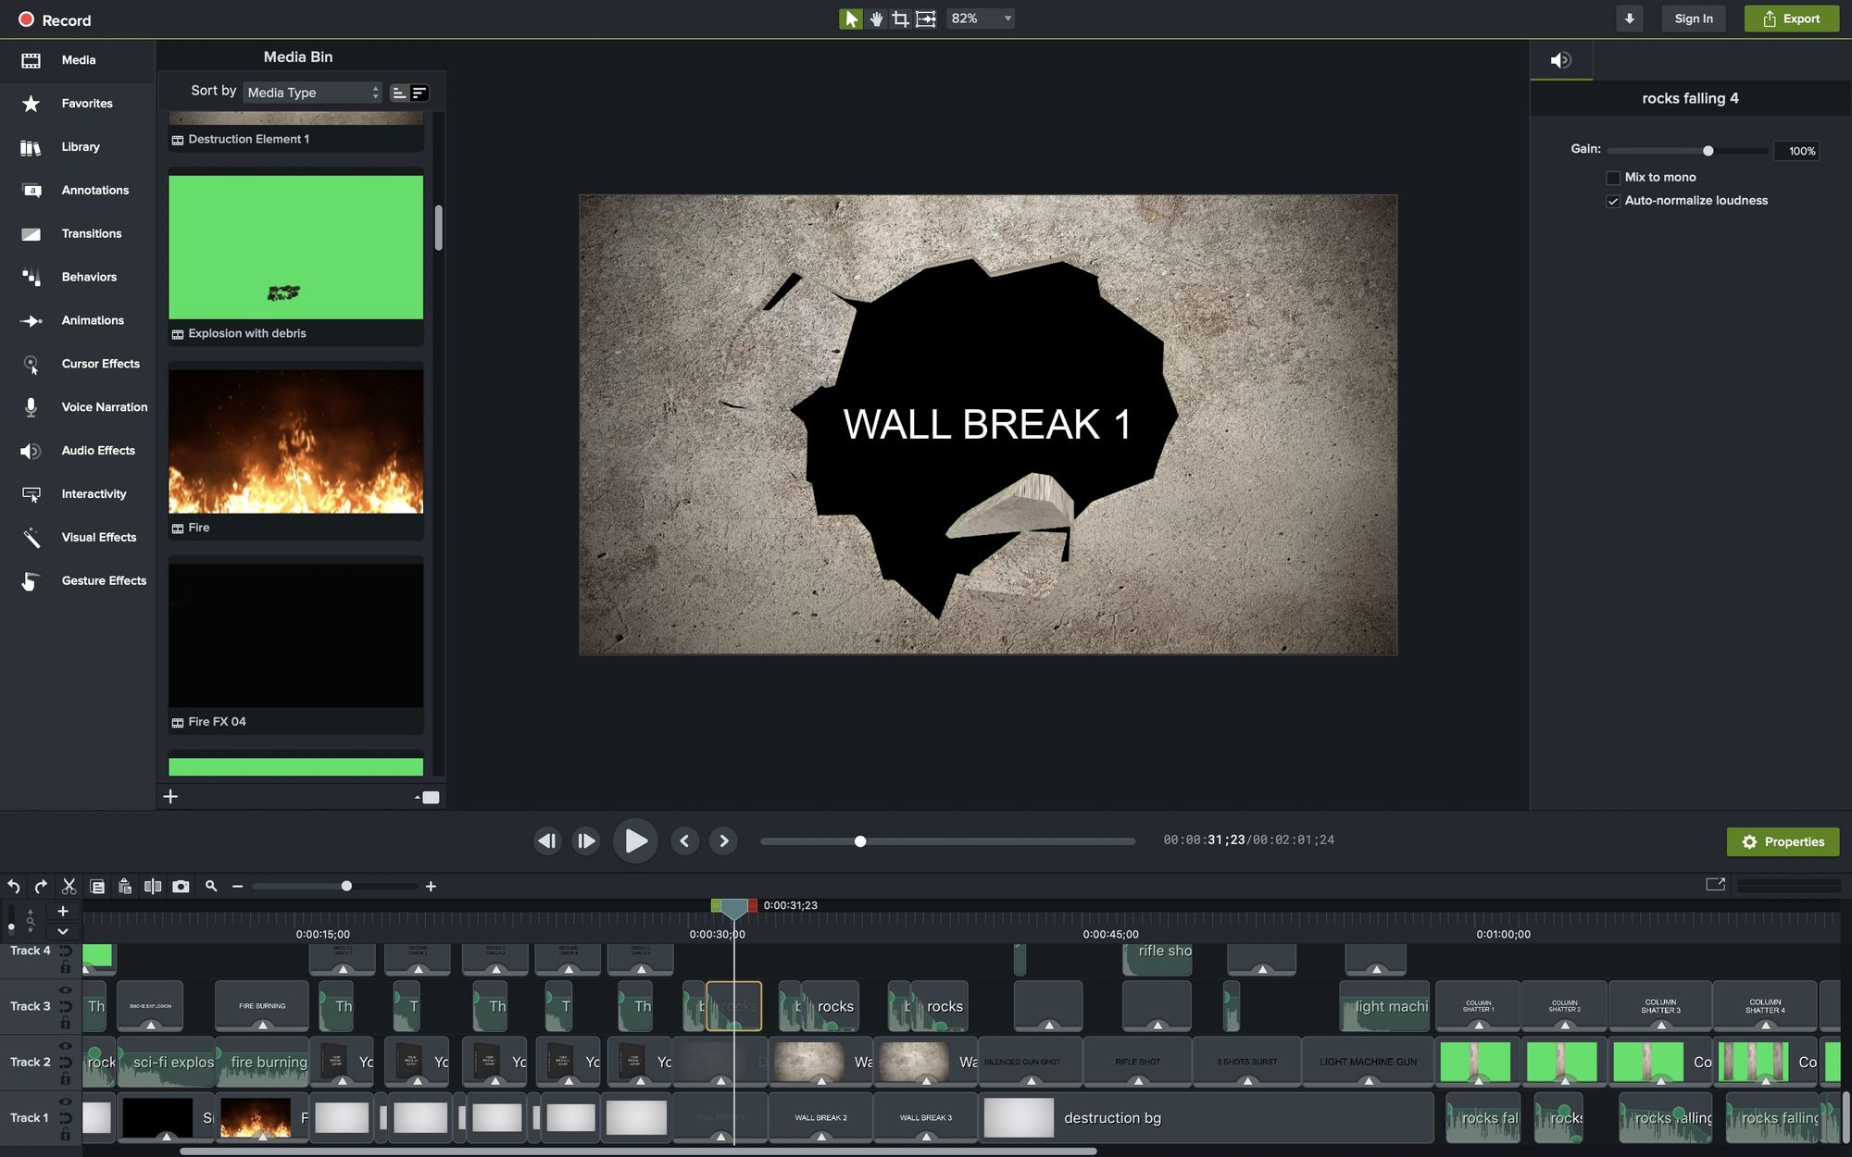1852x1157 pixels.
Task: Adjust the Gain slider handle
Action: pos(1708,151)
